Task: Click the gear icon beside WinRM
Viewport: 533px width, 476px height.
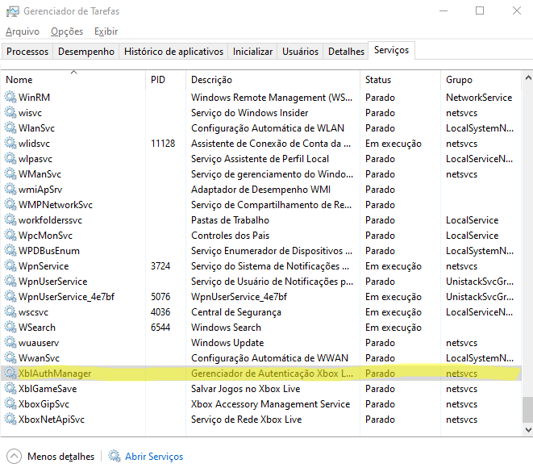Action: click(x=10, y=98)
